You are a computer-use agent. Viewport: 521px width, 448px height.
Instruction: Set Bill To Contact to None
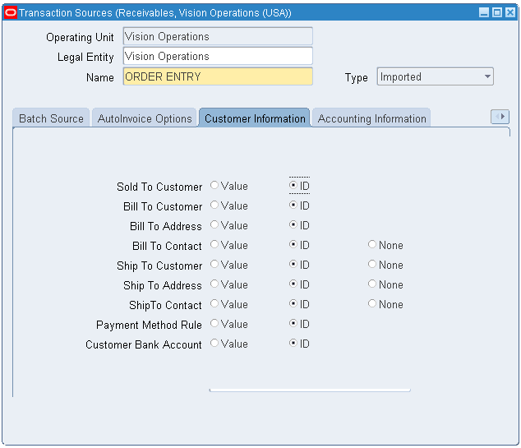point(372,245)
